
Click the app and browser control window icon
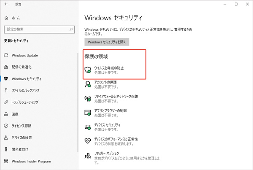88,113
